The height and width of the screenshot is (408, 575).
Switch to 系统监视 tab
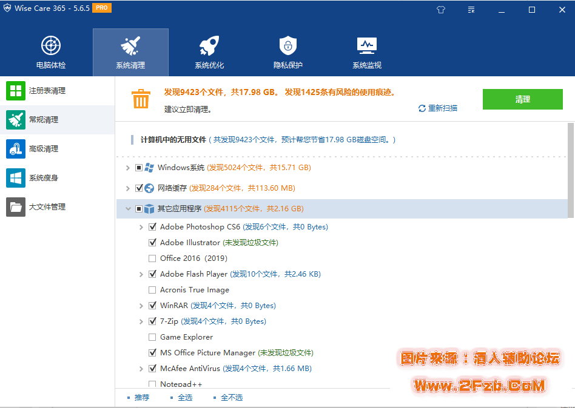pyautogui.click(x=367, y=52)
